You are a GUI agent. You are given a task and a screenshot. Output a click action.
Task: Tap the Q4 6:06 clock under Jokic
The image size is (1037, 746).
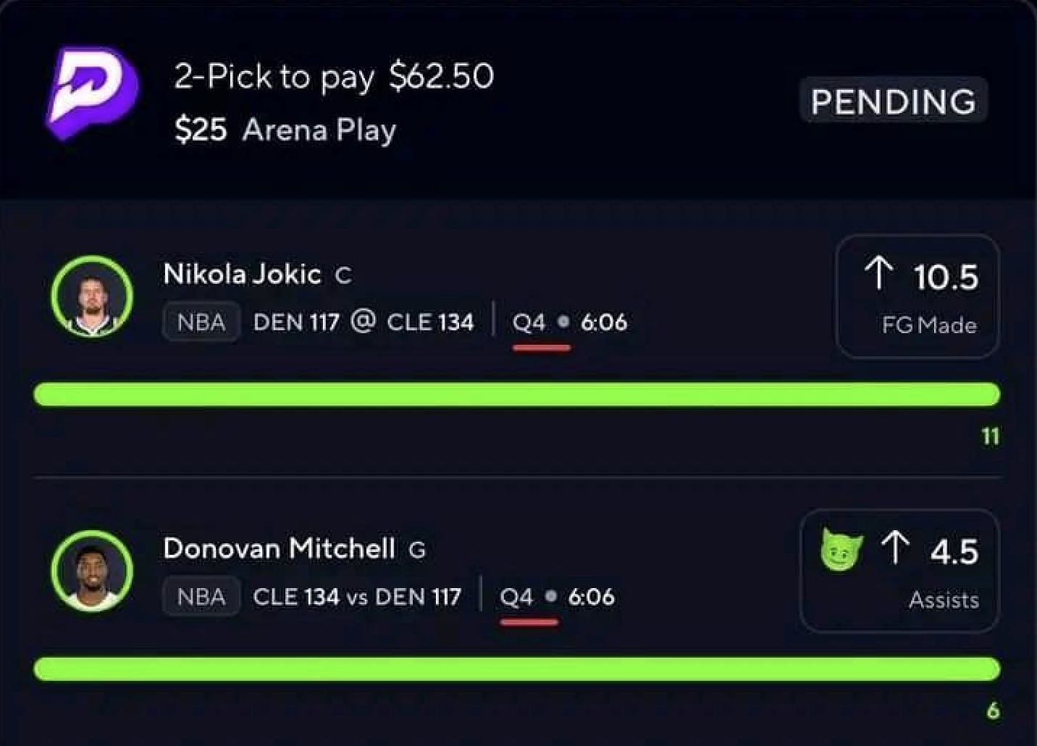[570, 322]
